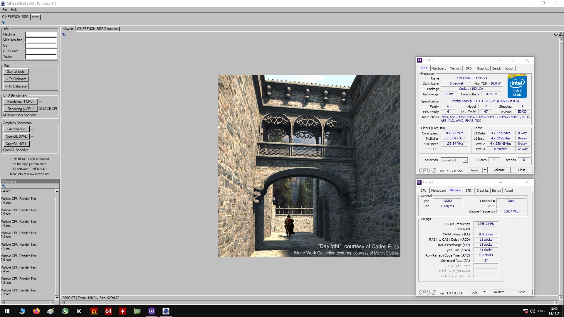Open Mainboard tab in upper CPU-Z window
Screen dimensions: 564x317
[x=439, y=68]
